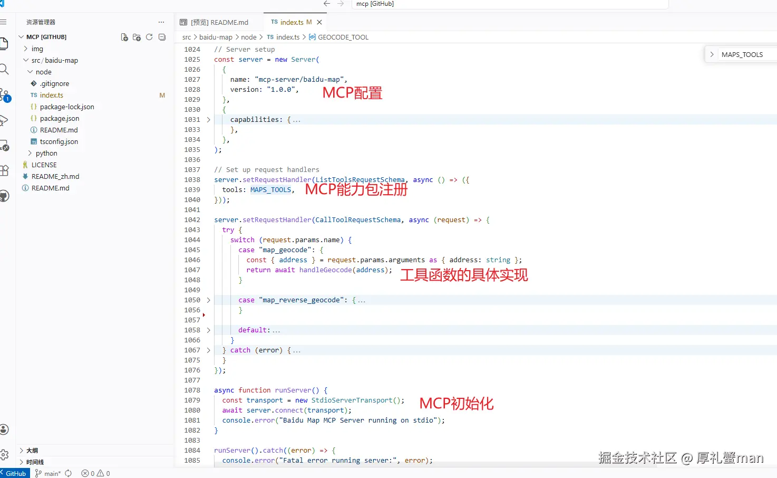Open errors and warnings in status bar
777x478 pixels.
(x=95, y=473)
